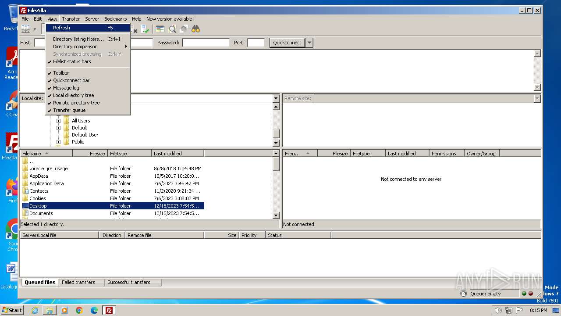Open Site Manager dropdown arrow
Viewport: 561px width, 316px height.
(x=35, y=29)
